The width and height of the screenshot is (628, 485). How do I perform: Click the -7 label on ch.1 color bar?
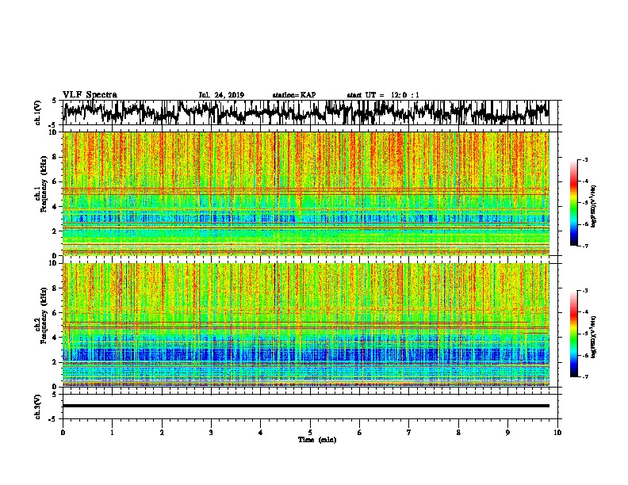pos(584,246)
